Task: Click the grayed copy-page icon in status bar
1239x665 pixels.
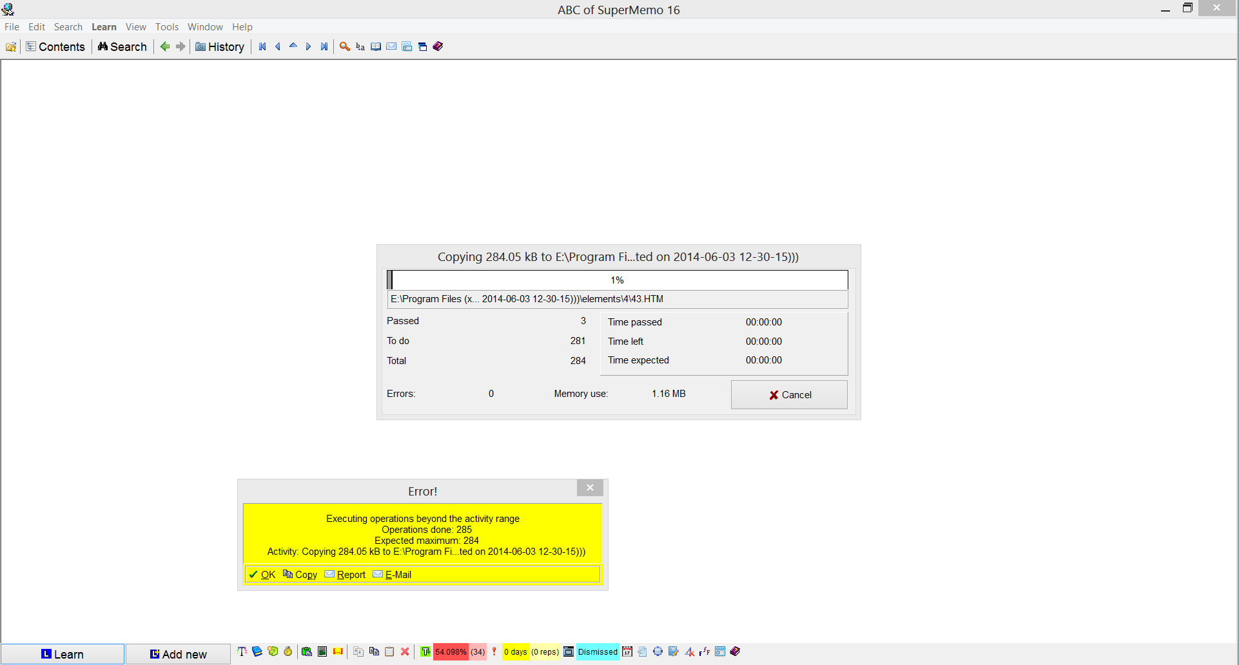Action: tap(358, 651)
